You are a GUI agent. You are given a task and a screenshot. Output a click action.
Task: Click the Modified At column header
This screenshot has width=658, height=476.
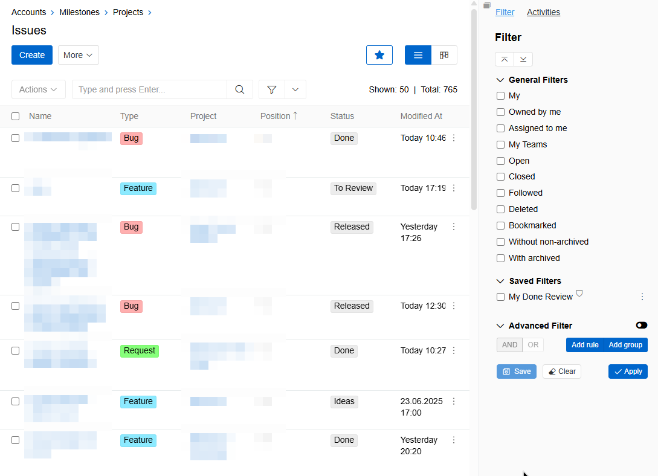click(x=421, y=116)
